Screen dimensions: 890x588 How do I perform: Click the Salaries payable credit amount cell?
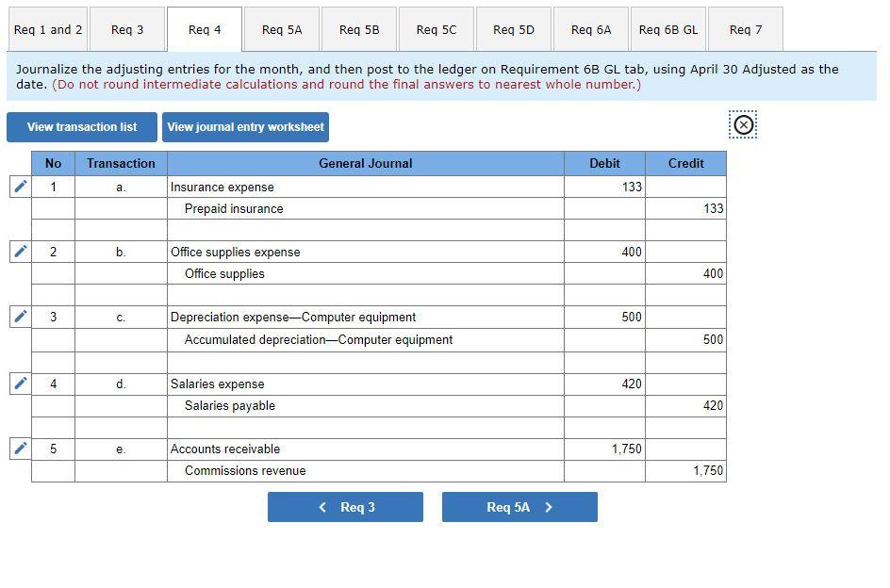(x=685, y=405)
